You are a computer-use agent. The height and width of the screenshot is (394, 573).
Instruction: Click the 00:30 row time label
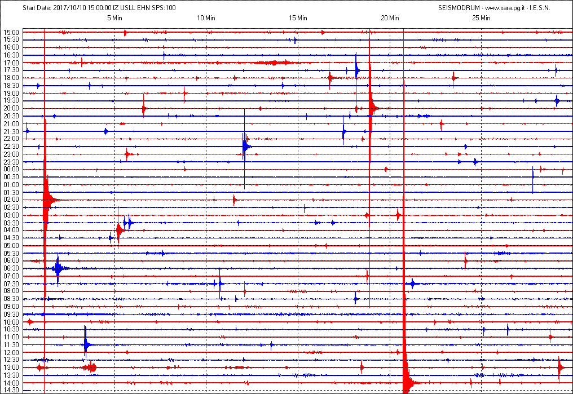(x=11, y=177)
